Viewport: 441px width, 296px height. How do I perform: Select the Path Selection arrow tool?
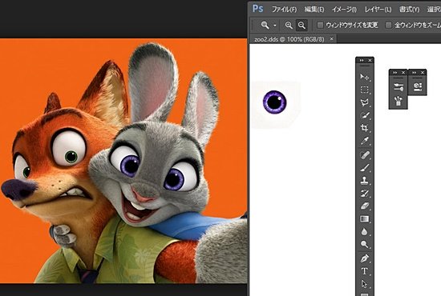365,284
